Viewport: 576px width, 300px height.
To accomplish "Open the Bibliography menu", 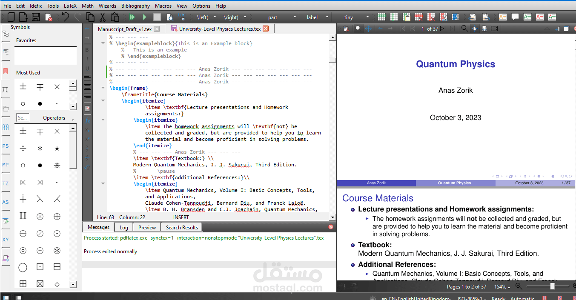I will (x=135, y=6).
